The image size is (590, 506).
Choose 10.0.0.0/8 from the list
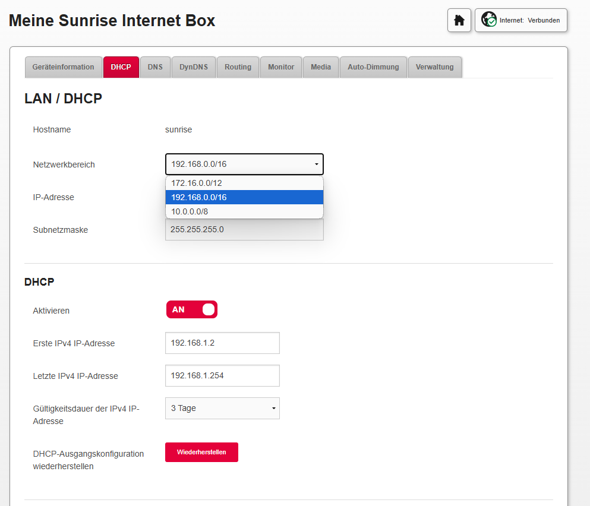pyautogui.click(x=244, y=211)
